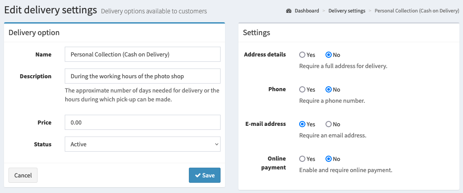Select No for Address details

[328, 55]
